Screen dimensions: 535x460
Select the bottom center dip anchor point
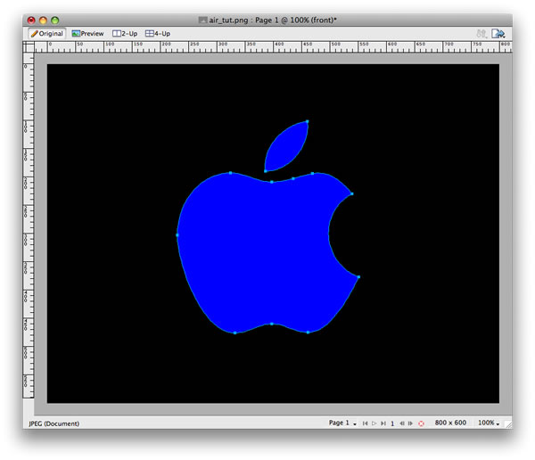pos(272,324)
